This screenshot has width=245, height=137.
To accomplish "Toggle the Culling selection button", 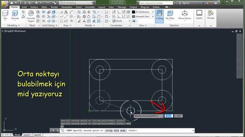I will (x=160, y=16).
